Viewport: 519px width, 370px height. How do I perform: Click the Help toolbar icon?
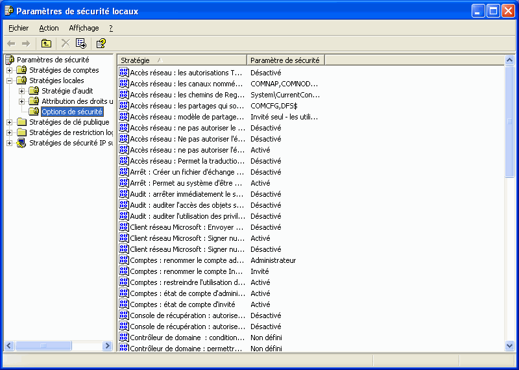(101, 43)
